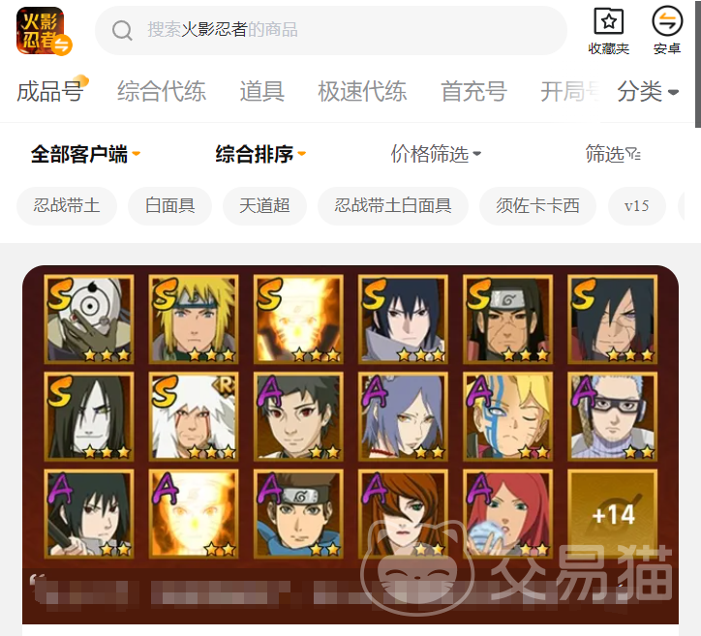Tap the 安卓 platform switch icon

click(667, 21)
